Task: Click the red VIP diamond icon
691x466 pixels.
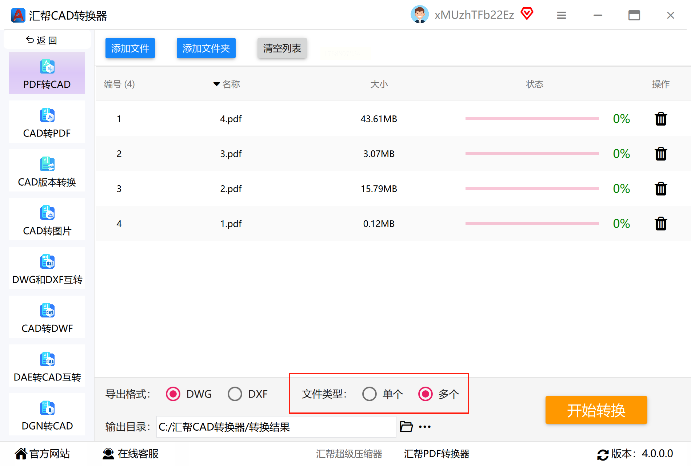Action: point(527,14)
